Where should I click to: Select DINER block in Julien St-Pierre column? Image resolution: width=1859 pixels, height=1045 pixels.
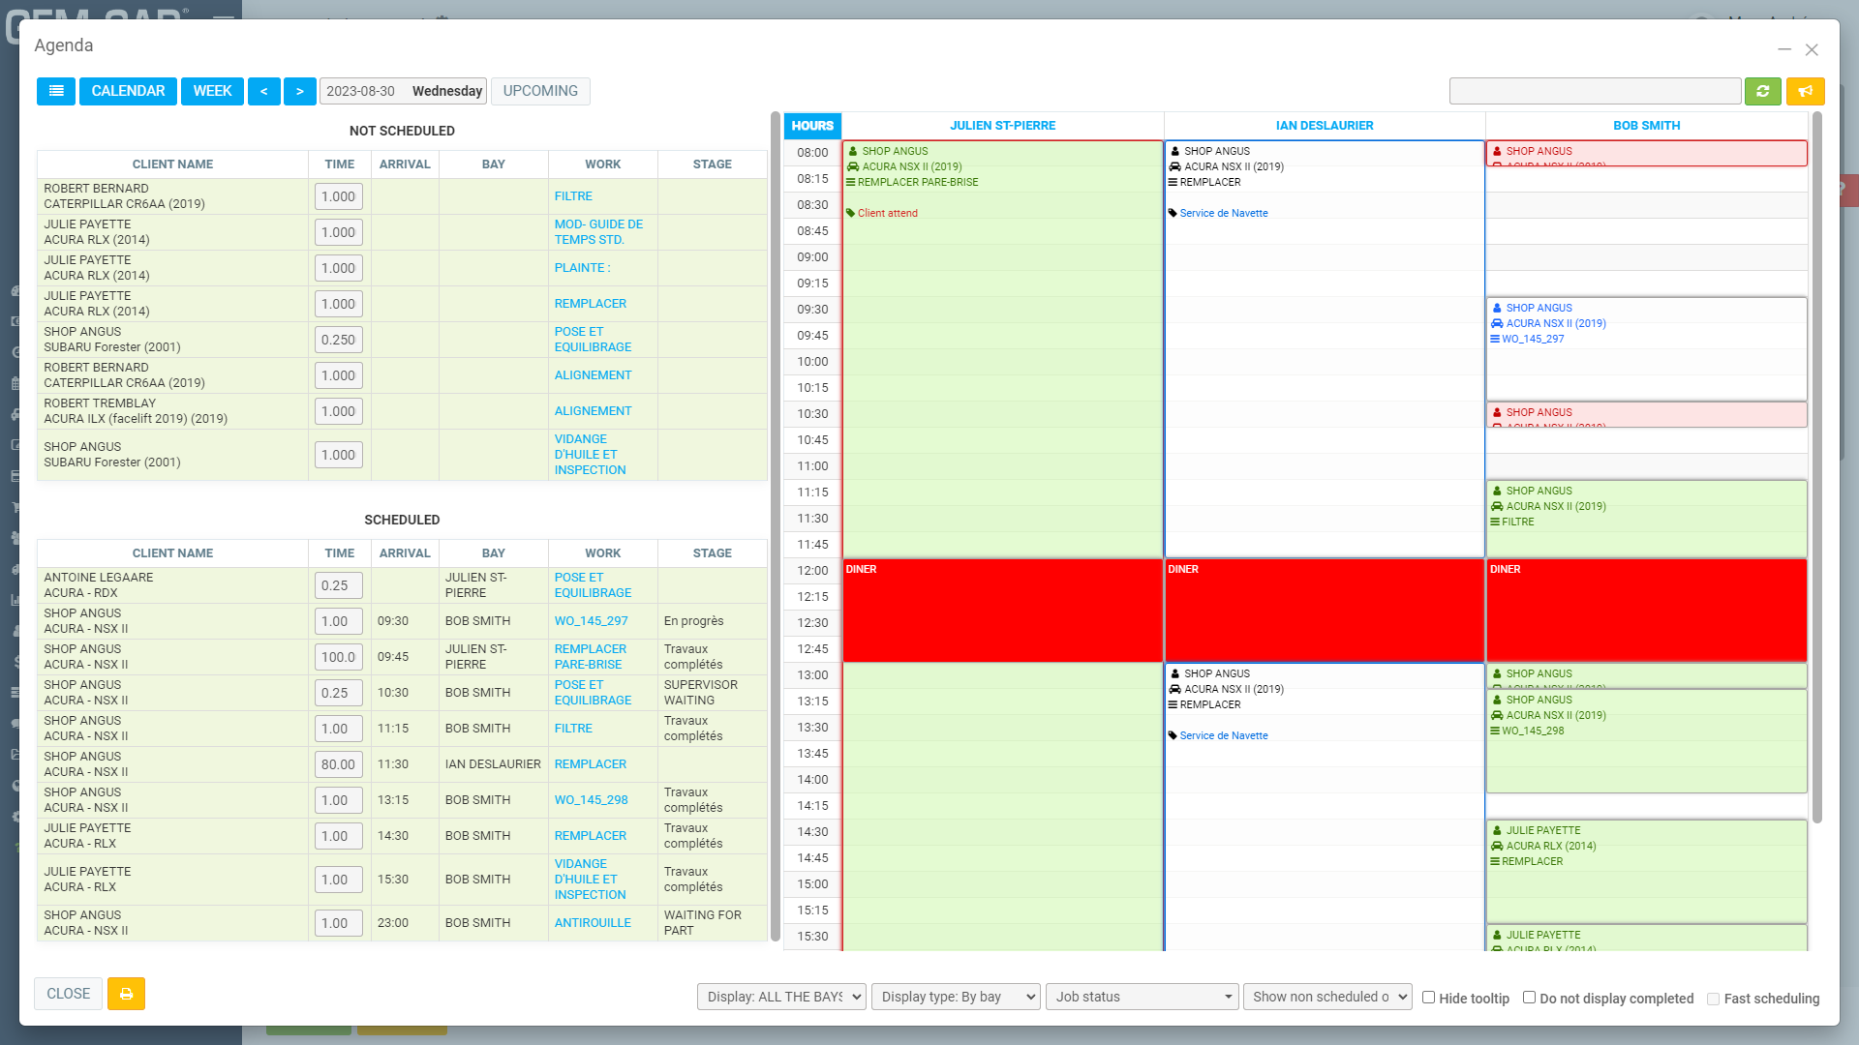[1002, 611]
